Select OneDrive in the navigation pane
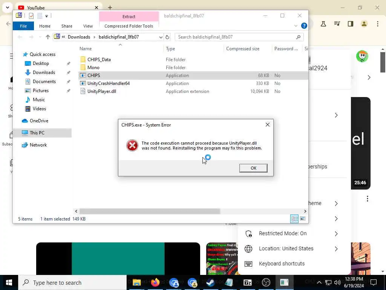Image resolution: width=386 pixels, height=290 pixels. click(39, 121)
